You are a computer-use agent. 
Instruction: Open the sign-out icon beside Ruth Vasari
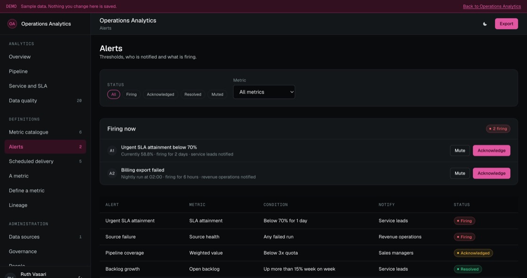80,276
